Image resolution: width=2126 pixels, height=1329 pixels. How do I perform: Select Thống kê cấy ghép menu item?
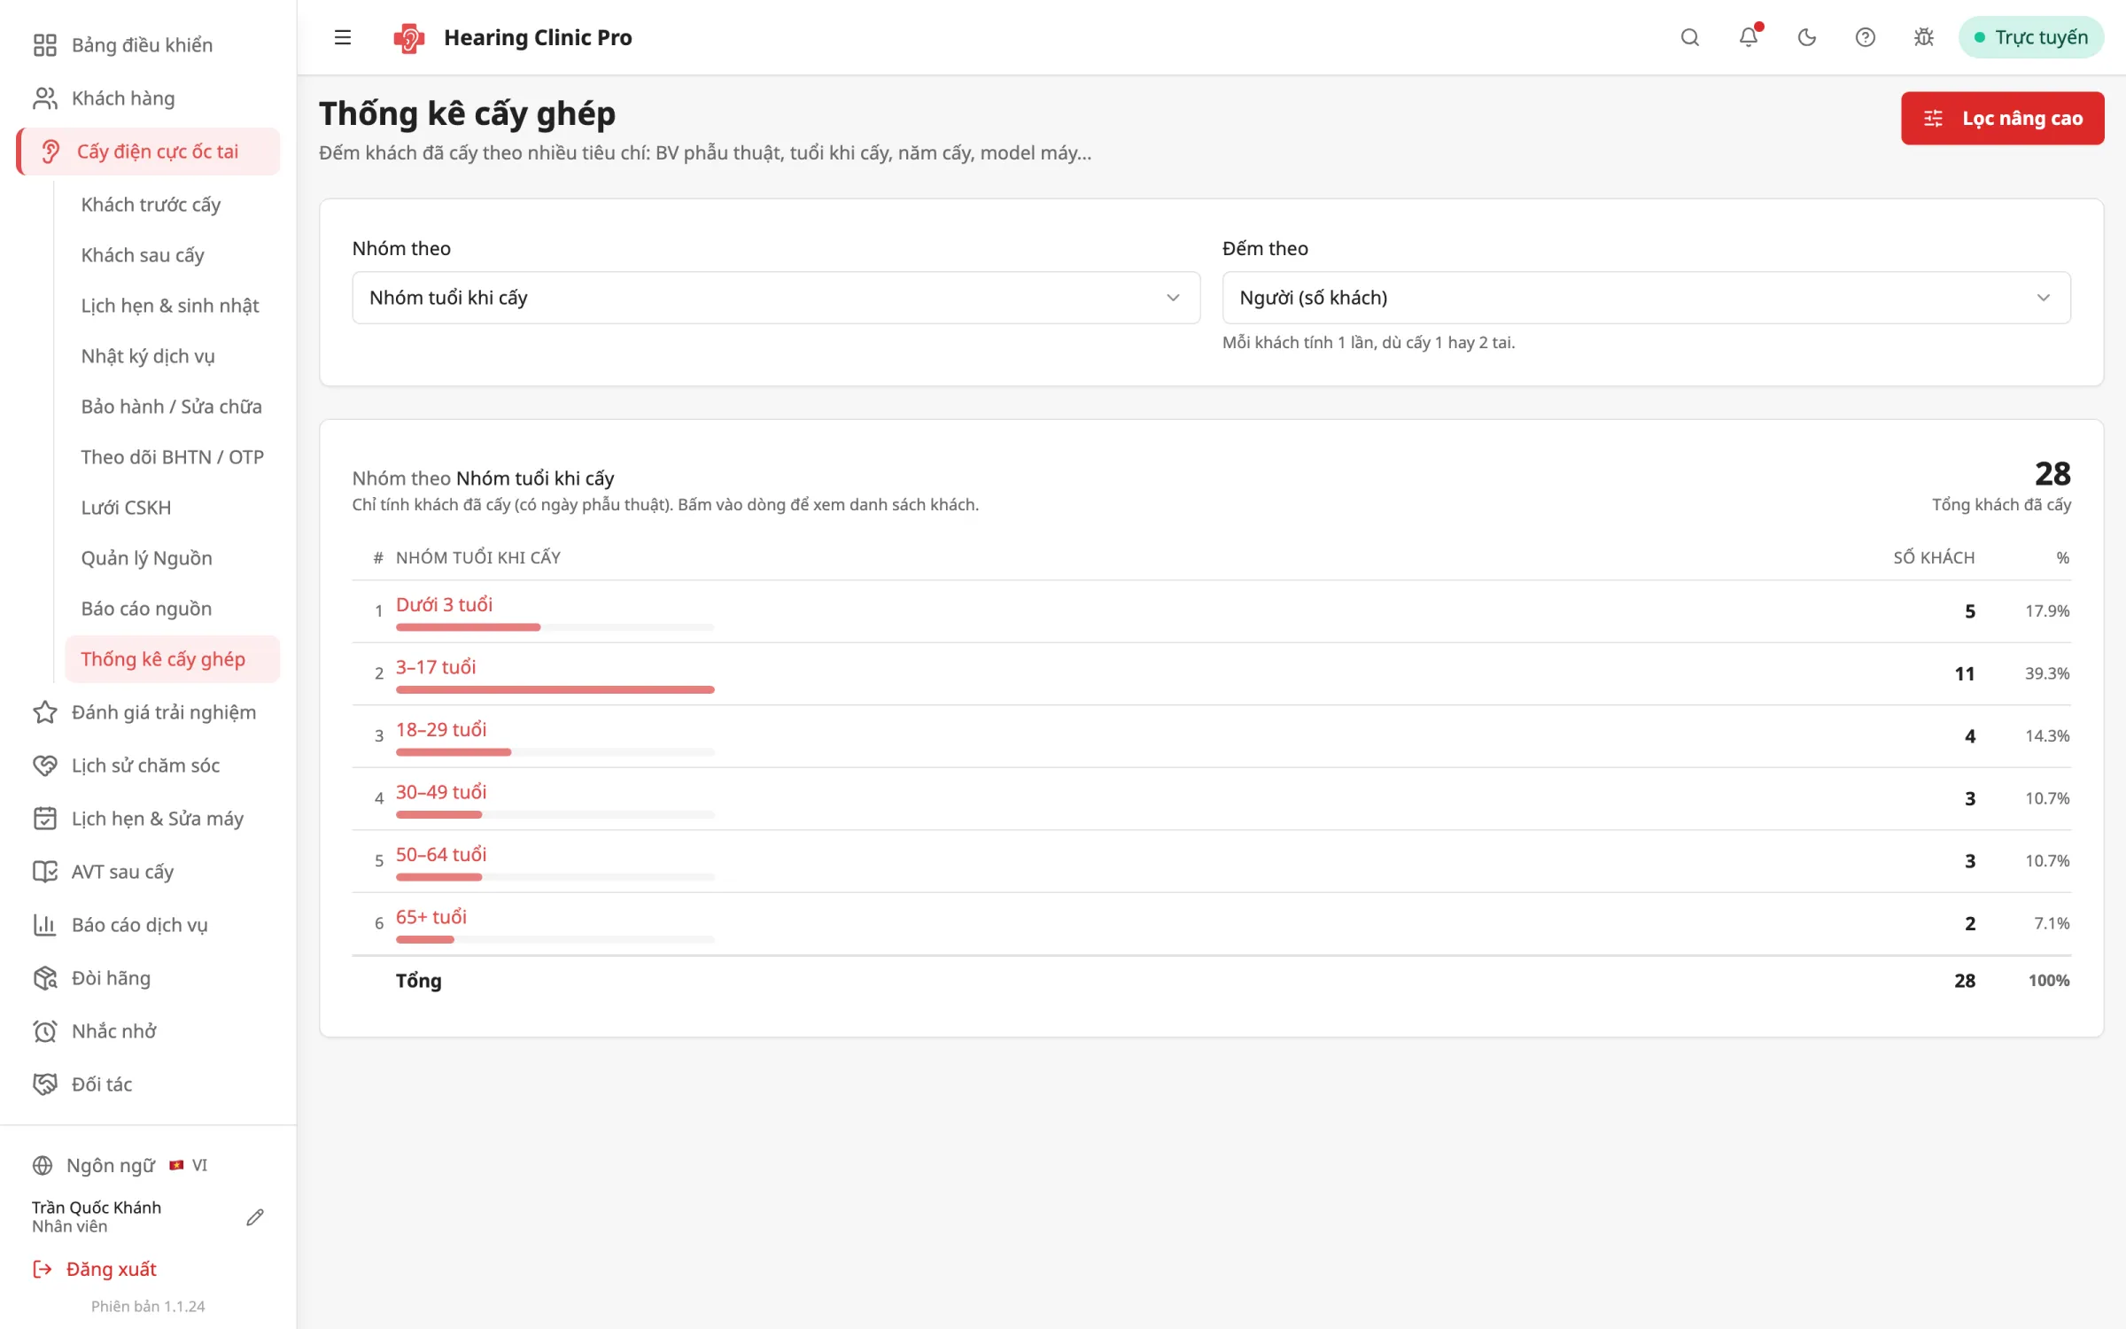[x=173, y=659]
